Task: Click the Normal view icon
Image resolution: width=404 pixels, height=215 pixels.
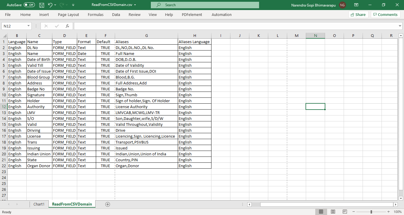Action: coord(321,212)
